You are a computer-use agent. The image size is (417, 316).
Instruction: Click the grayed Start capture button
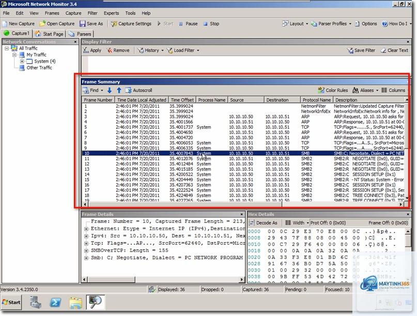pyautogui.click(x=165, y=24)
